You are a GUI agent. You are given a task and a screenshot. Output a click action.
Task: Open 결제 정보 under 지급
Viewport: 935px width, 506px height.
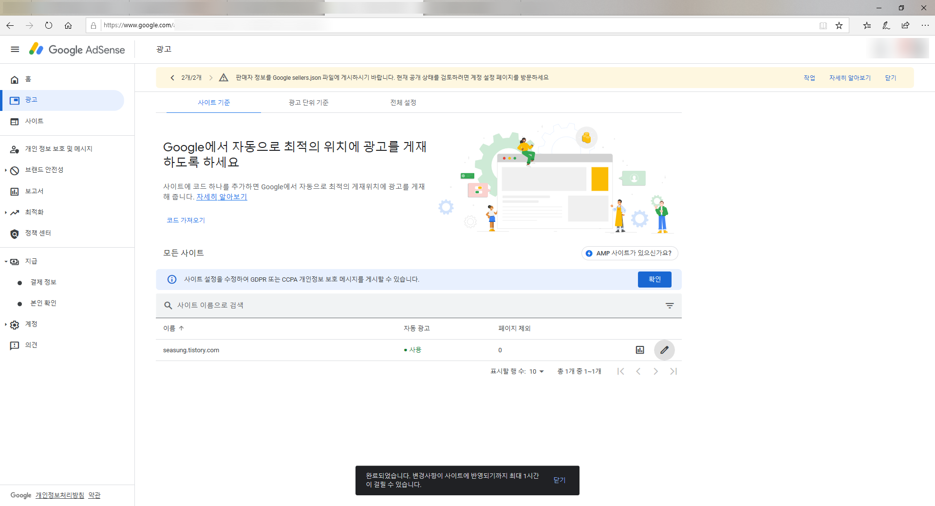(x=43, y=282)
